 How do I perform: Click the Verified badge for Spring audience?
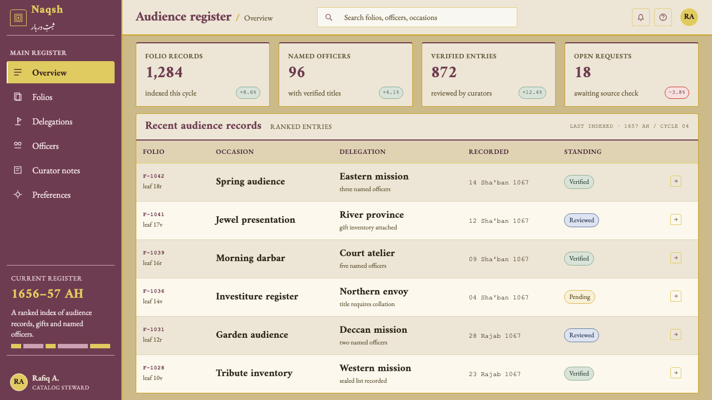click(x=579, y=182)
